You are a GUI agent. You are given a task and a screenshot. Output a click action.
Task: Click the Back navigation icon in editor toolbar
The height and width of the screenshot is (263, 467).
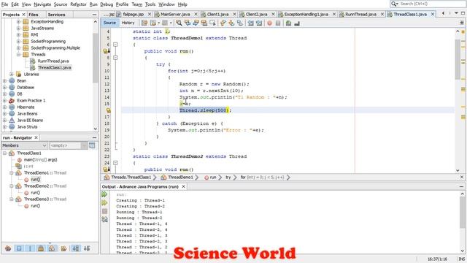[153, 23]
